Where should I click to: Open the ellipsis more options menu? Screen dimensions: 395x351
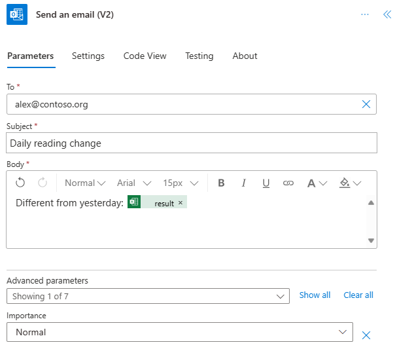365,14
